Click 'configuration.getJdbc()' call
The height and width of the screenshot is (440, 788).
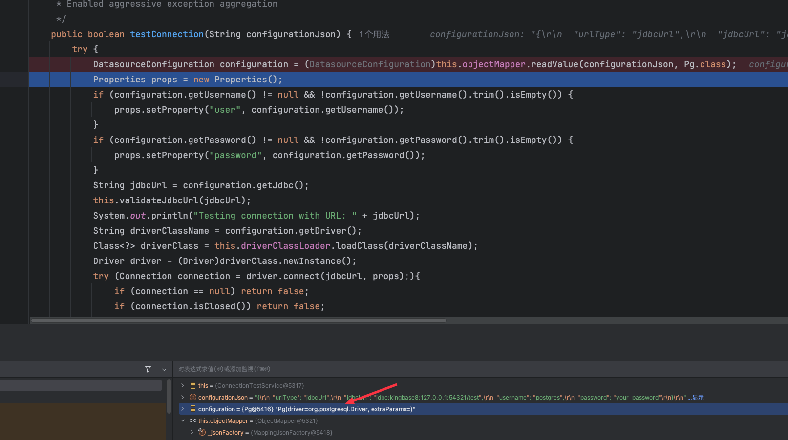click(243, 185)
